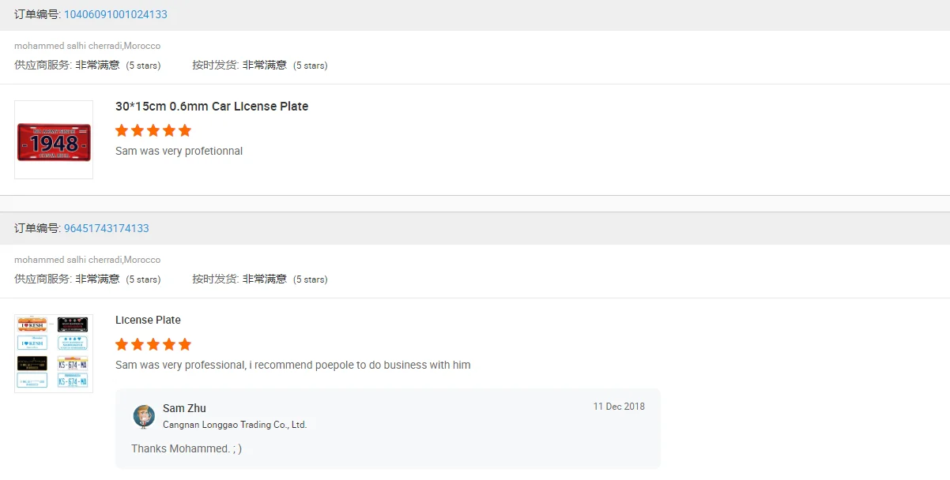Click the 'Thanks Mohammed. ; )' reply text
This screenshot has width=950, height=480.
click(187, 448)
